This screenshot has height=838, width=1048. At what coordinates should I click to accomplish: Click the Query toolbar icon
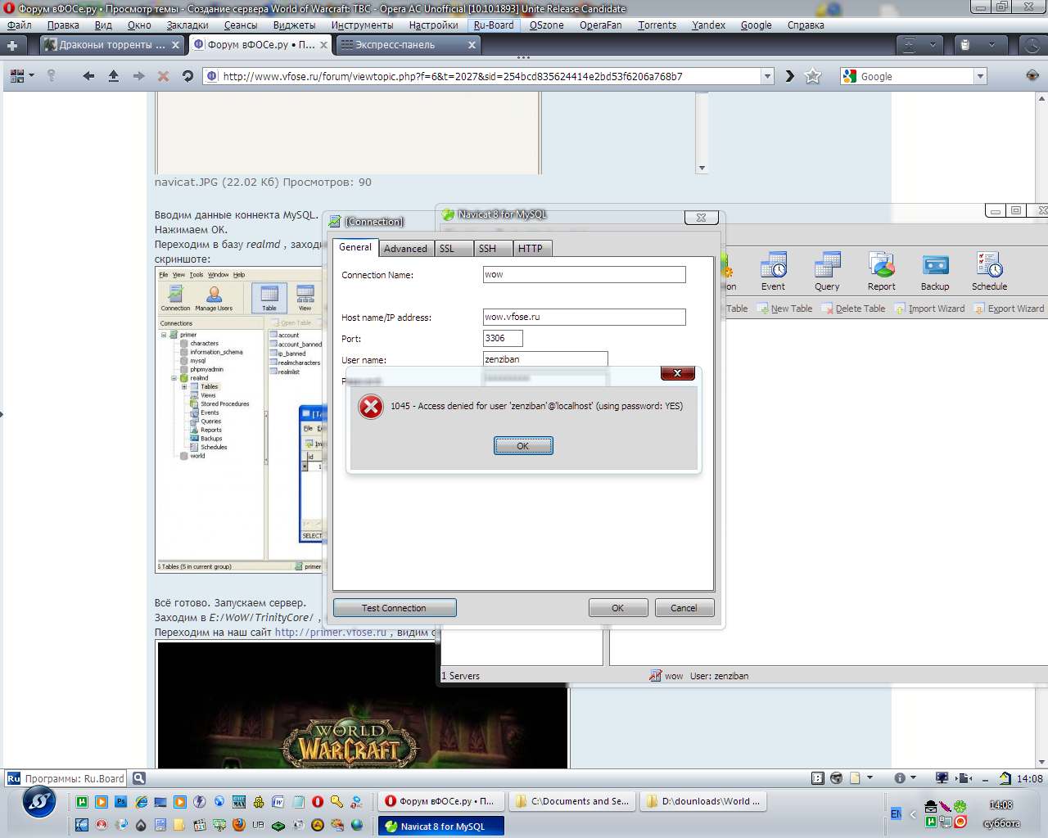point(827,272)
